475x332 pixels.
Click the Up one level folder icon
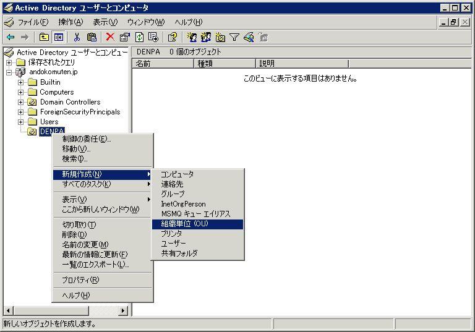point(44,37)
